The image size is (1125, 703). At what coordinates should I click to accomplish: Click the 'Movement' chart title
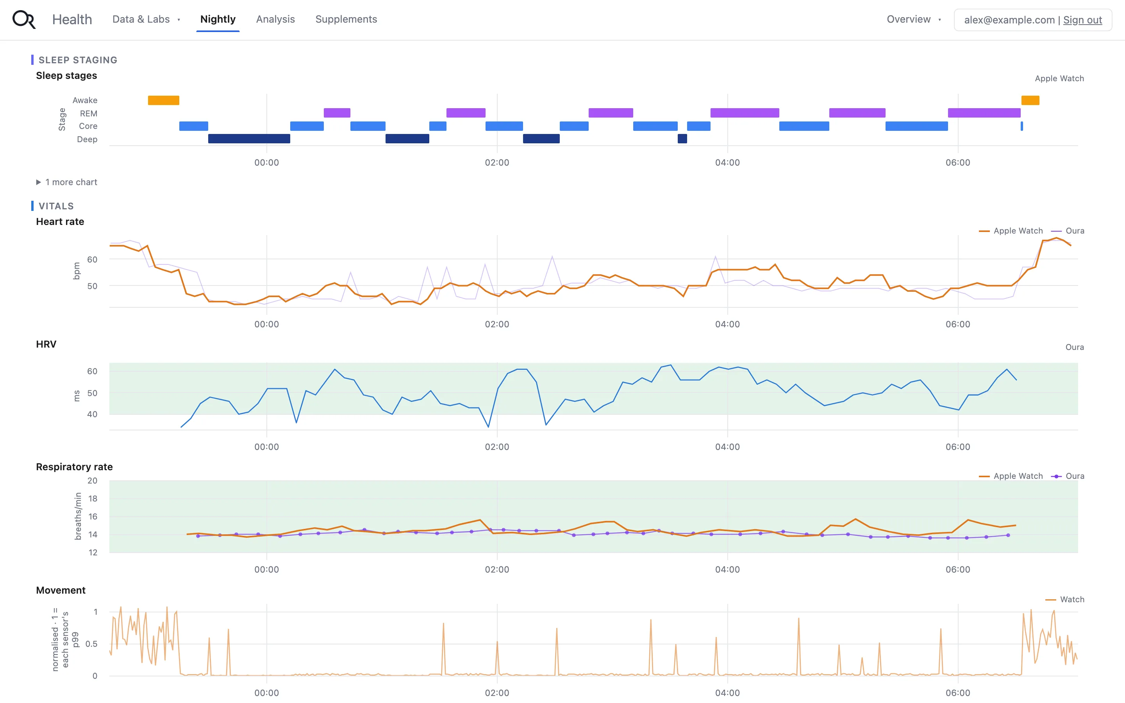click(x=61, y=590)
